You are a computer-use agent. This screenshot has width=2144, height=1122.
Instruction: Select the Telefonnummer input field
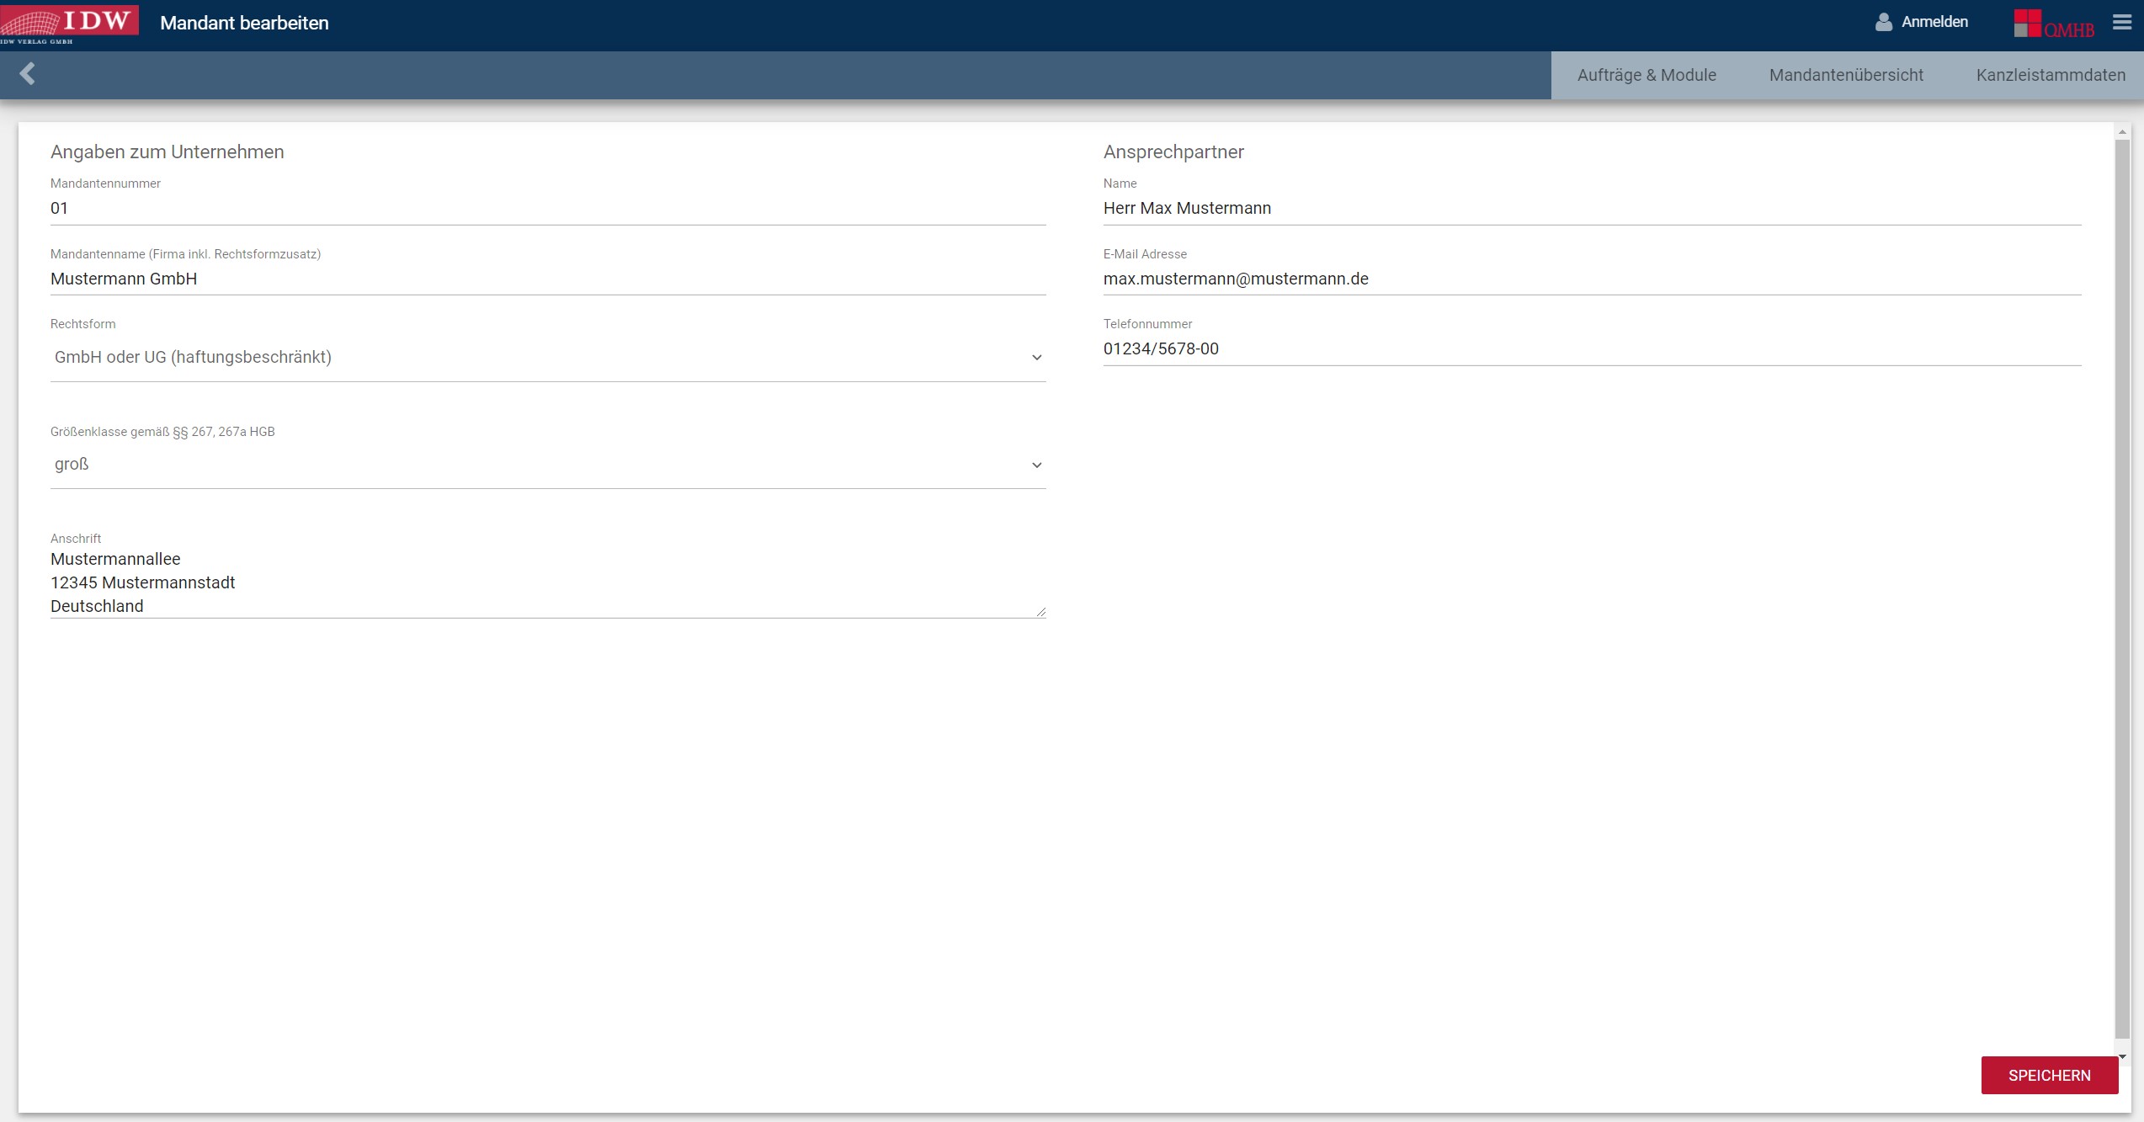1591,349
